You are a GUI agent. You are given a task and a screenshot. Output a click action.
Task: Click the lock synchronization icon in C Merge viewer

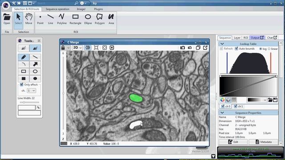(x=63, y=48)
